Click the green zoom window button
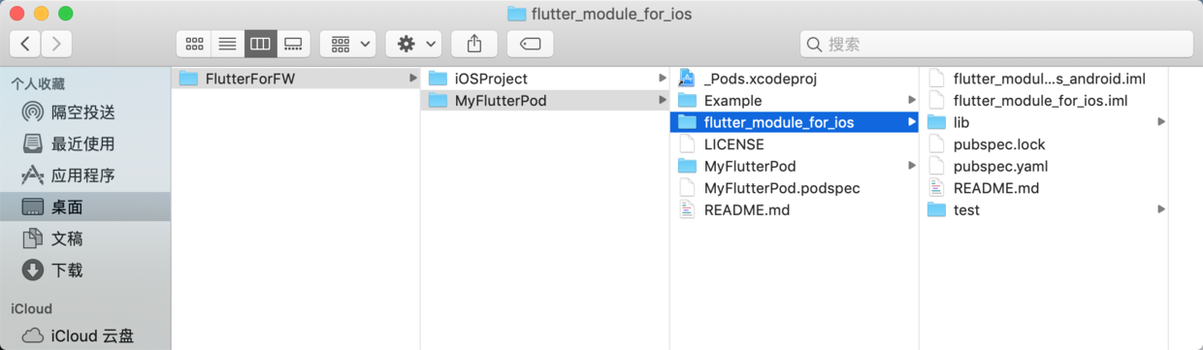This screenshot has height=350, width=1203. tap(65, 14)
